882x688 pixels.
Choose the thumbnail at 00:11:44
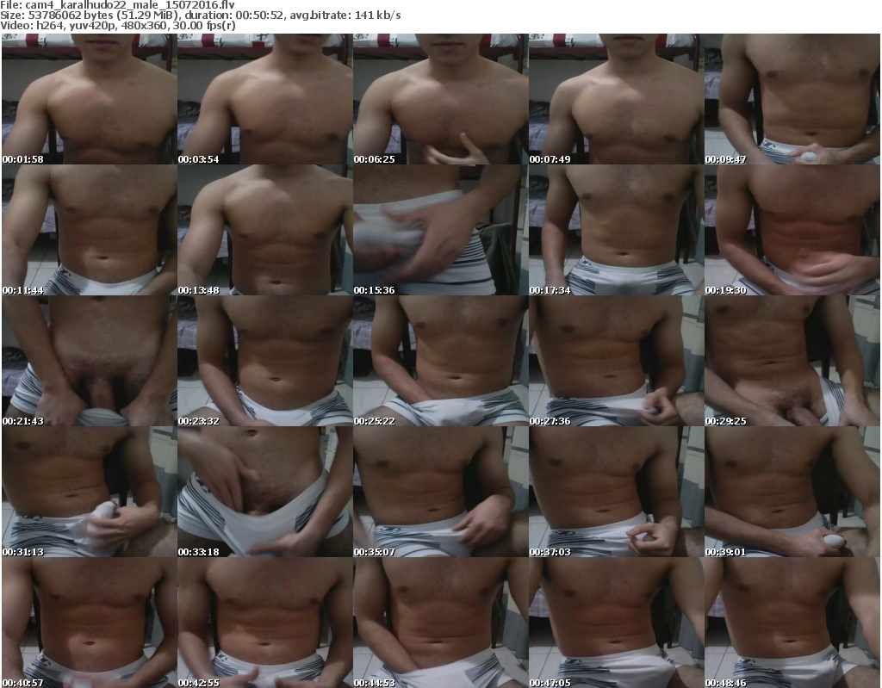(x=90, y=230)
